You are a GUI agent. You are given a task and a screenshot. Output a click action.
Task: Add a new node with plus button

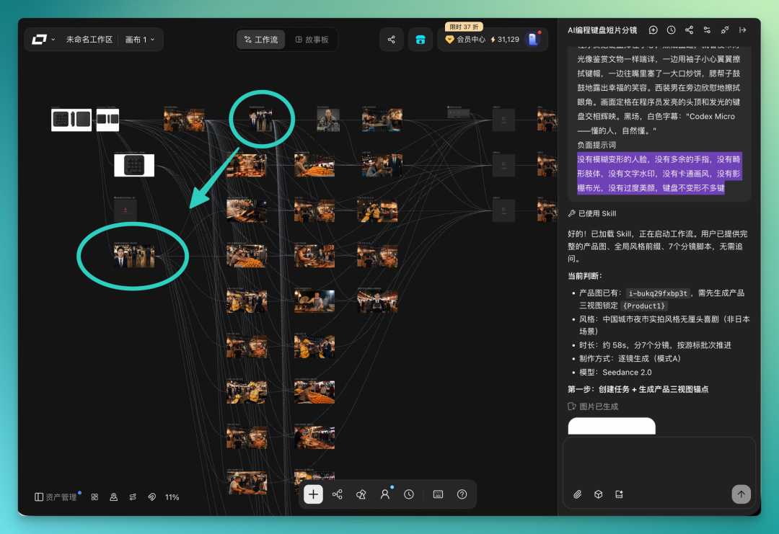pos(313,494)
